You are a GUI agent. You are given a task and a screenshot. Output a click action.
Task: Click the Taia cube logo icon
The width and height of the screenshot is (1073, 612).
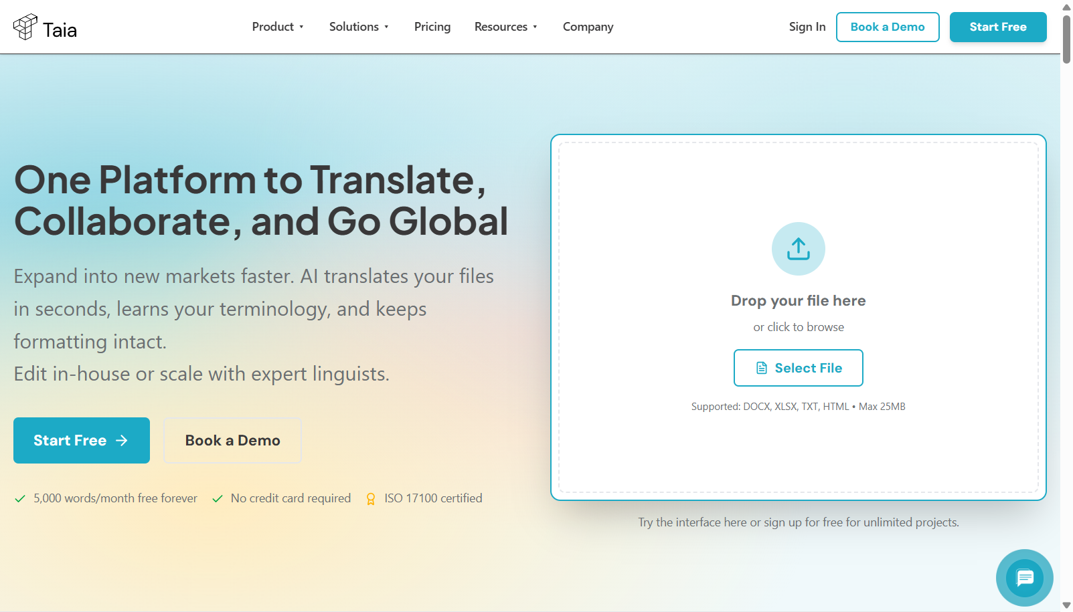point(25,27)
